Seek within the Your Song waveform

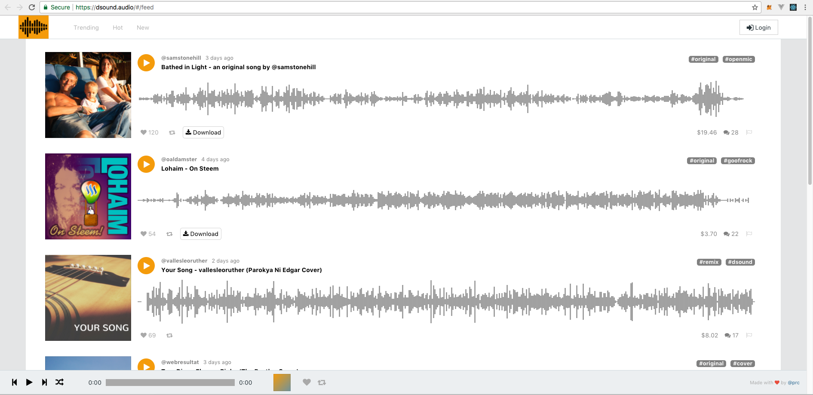click(x=446, y=302)
